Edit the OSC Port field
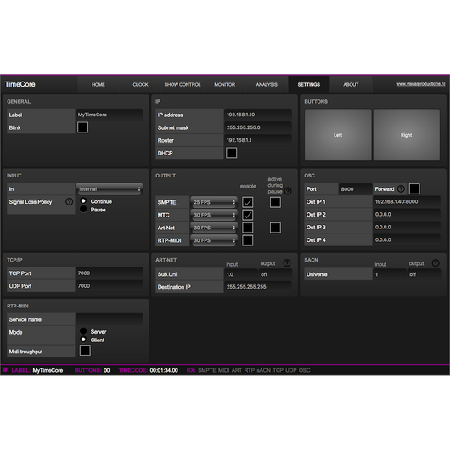The image size is (450, 450). click(355, 189)
